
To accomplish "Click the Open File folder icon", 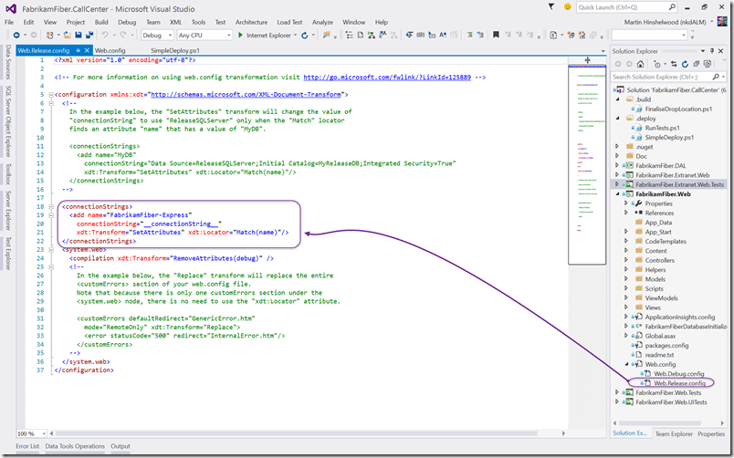I will [68, 35].
